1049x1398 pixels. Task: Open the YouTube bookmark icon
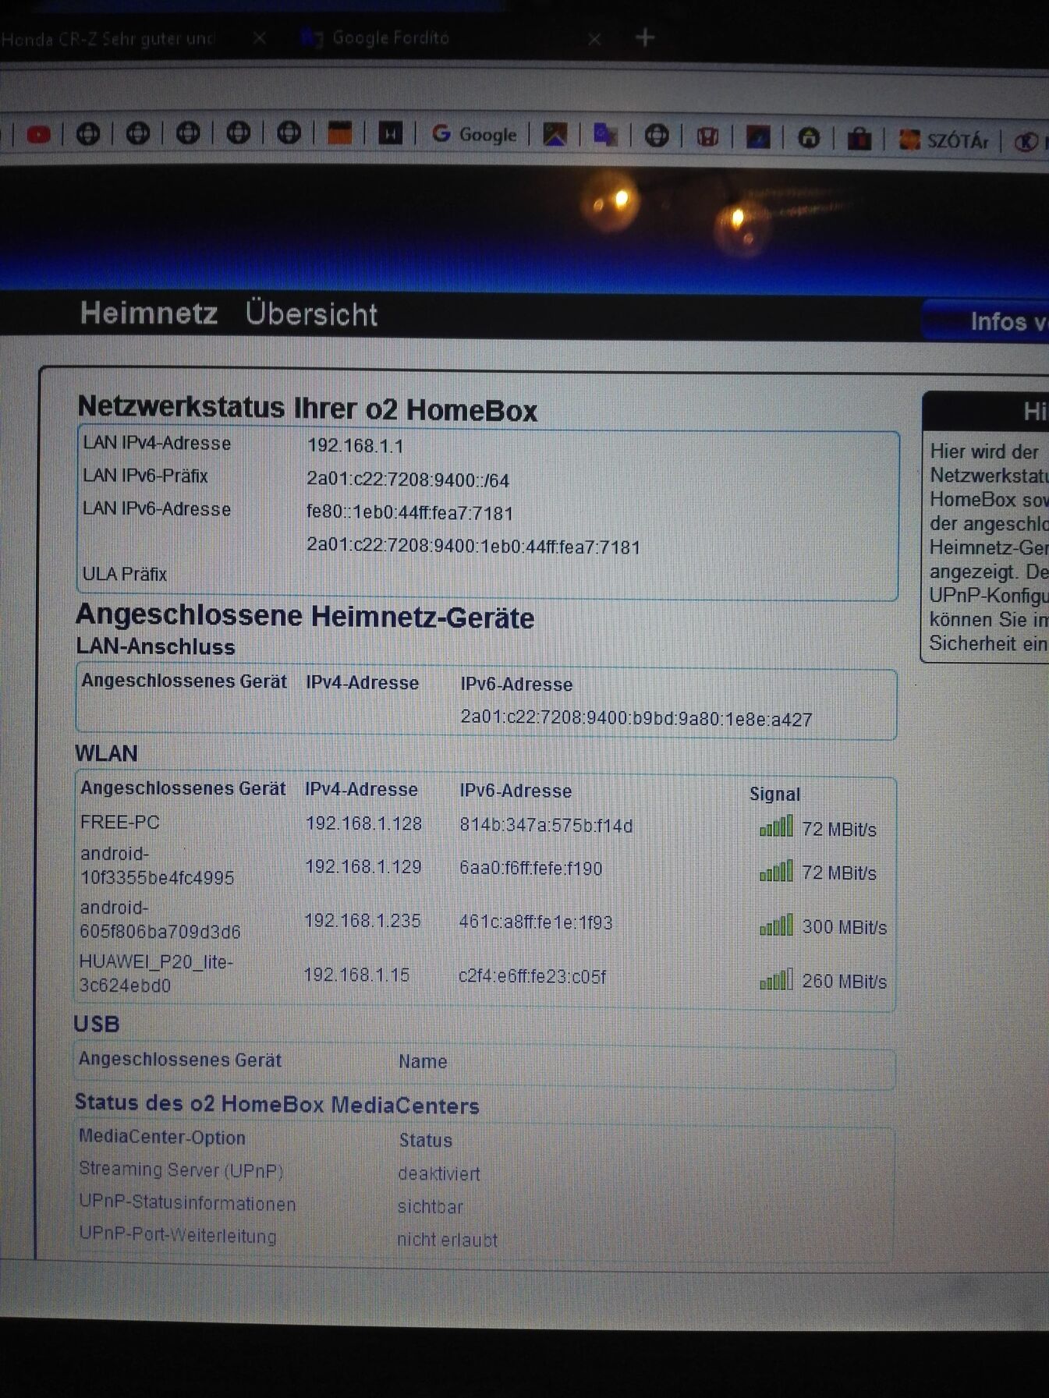[x=38, y=135]
